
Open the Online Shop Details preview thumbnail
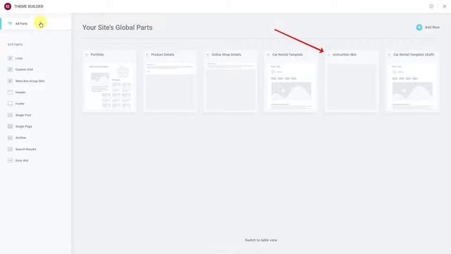pos(230,86)
